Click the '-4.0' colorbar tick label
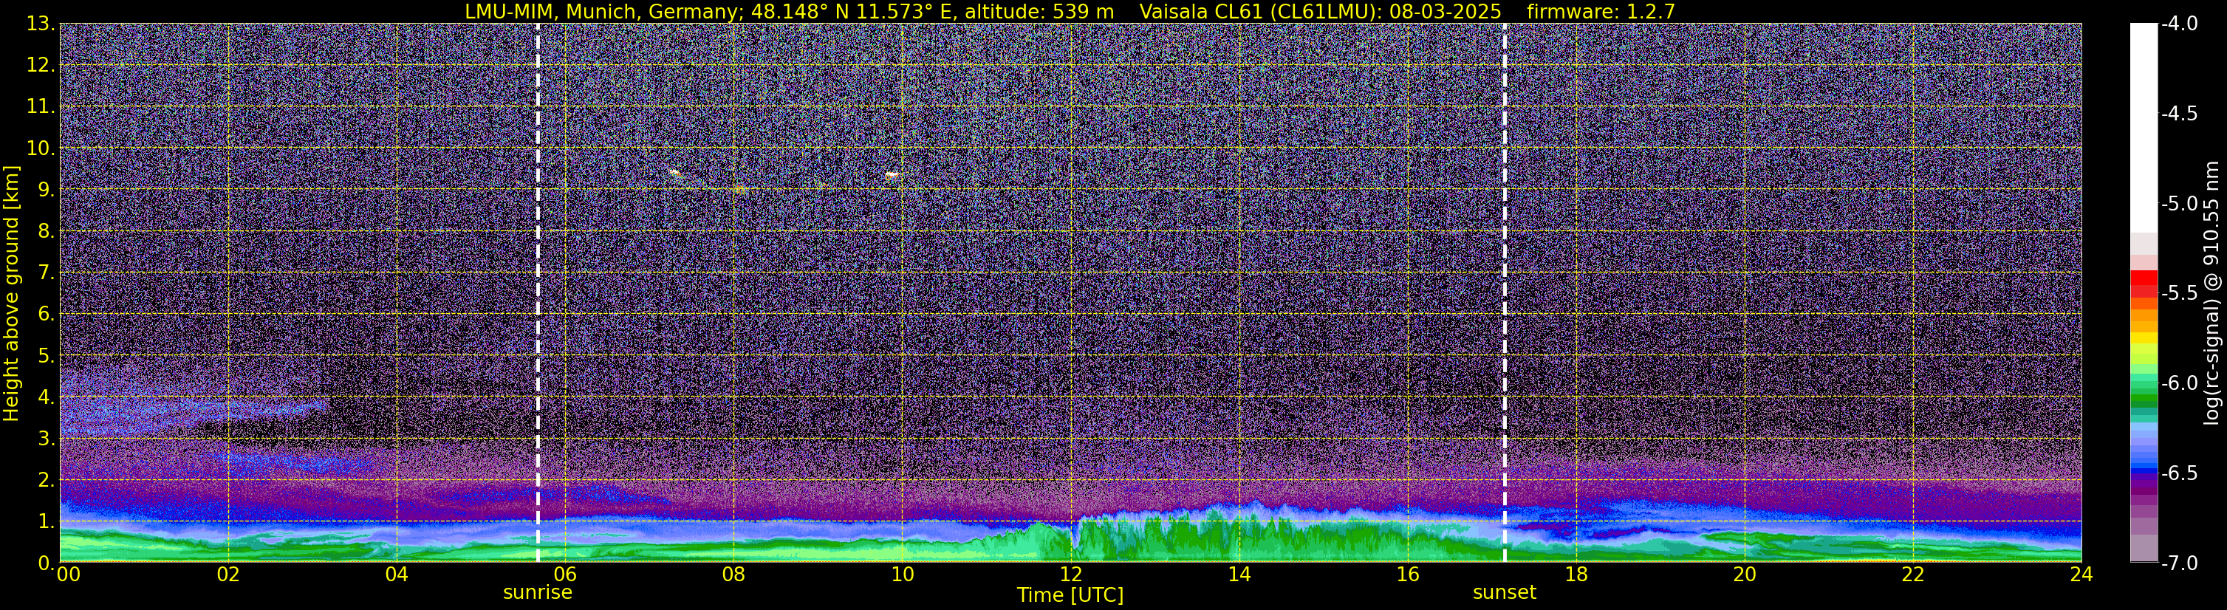This screenshot has width=2227, height=610. pos(2178,24)
